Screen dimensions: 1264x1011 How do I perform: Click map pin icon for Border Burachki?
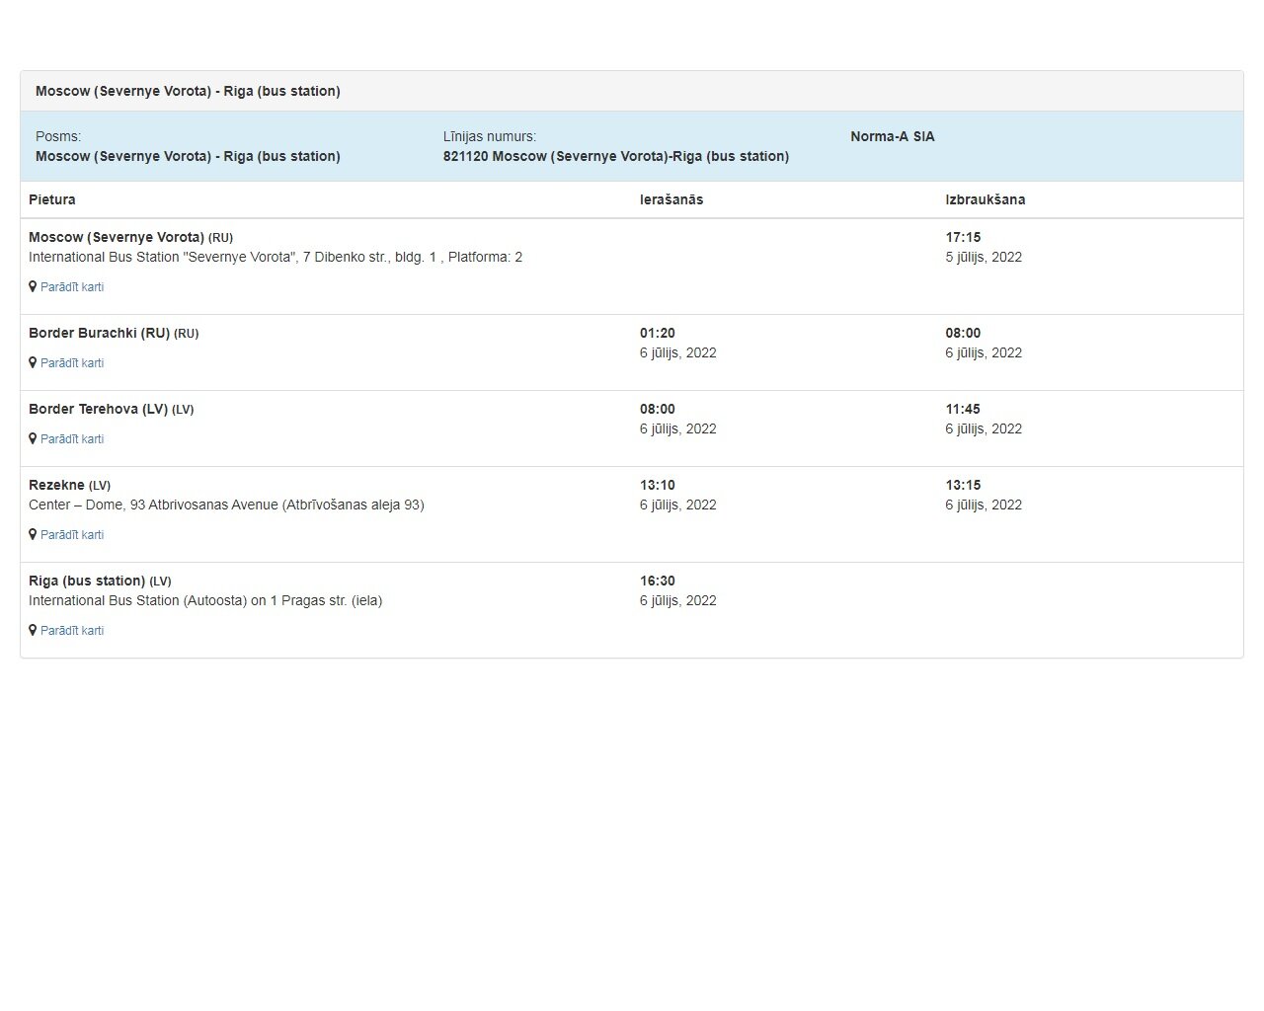[x=33, y=362]
